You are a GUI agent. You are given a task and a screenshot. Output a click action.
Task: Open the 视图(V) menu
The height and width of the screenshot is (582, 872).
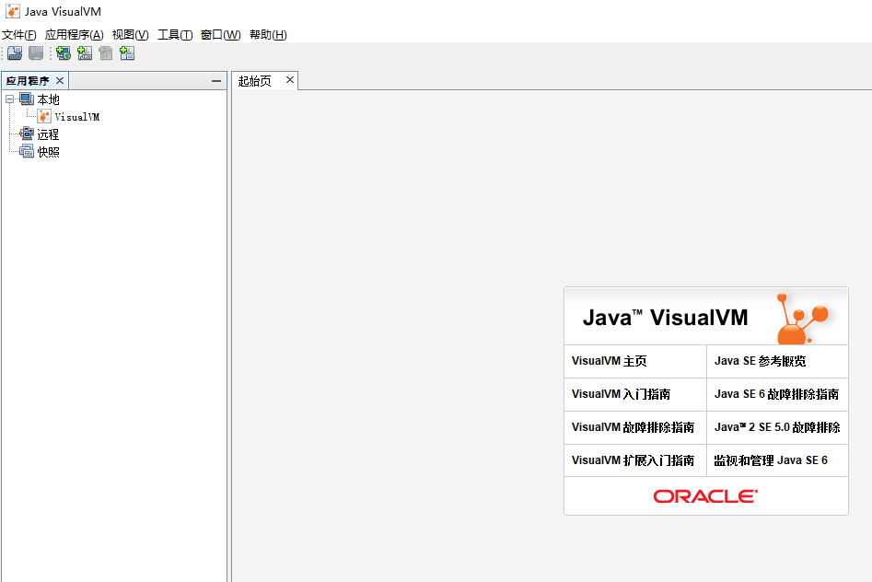coord(130,35)
